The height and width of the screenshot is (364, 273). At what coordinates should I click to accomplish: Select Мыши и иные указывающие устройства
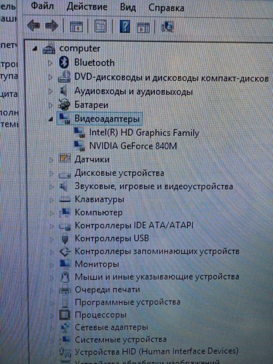pos(157,277)
